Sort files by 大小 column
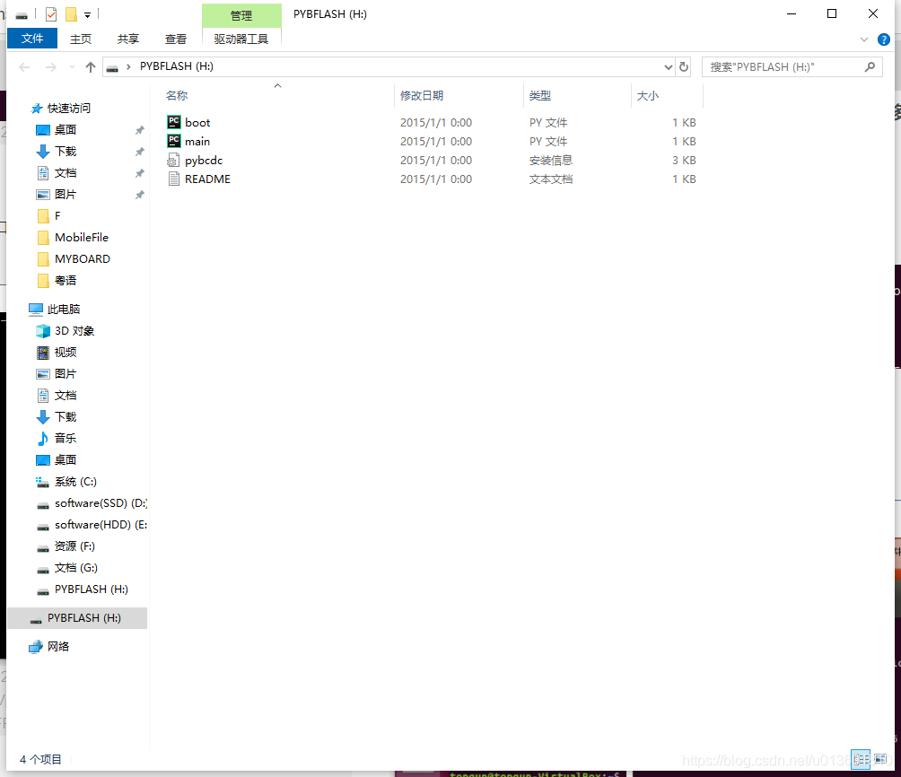Viewport: 901px width, 777px height. point(648,95)
